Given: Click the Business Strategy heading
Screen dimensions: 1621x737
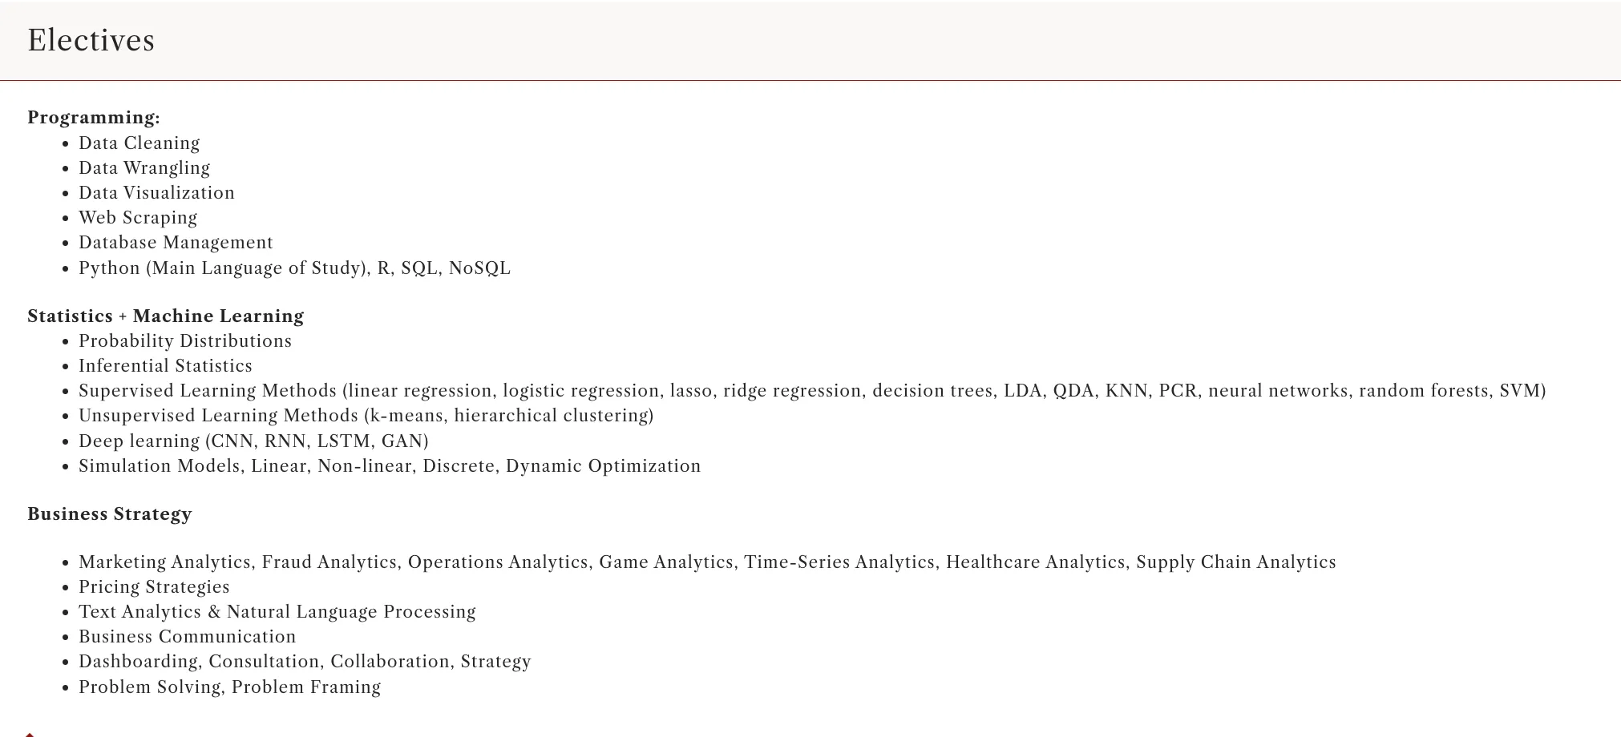Looking at the screenshot, I should (x=110, y=514).
